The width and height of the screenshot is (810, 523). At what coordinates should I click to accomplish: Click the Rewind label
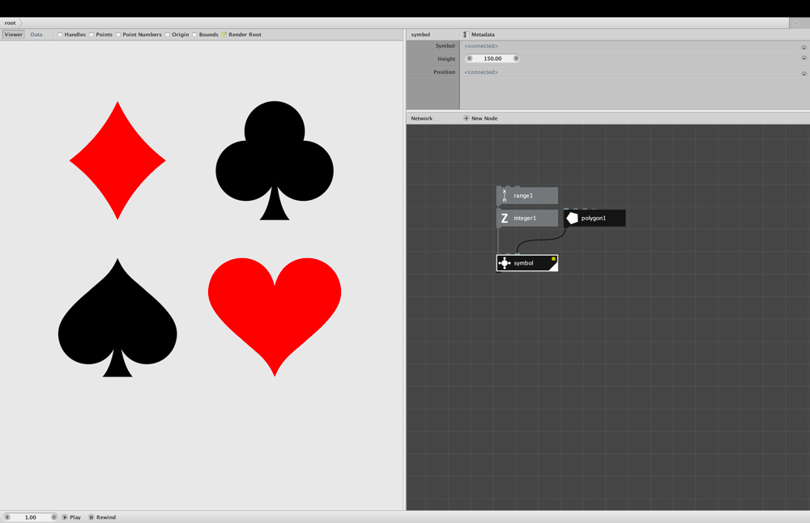(x=106, y=517)
